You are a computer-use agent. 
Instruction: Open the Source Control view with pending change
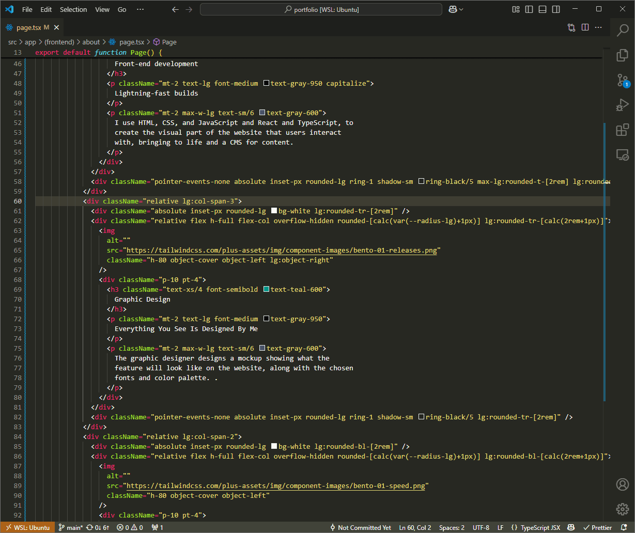[622, 80]
